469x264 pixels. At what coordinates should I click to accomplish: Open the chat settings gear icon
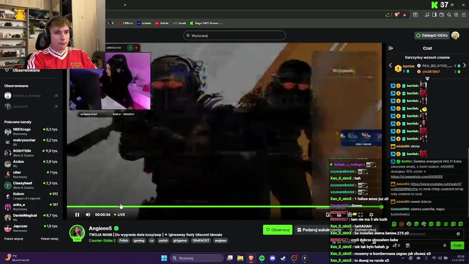click(445, 245)
